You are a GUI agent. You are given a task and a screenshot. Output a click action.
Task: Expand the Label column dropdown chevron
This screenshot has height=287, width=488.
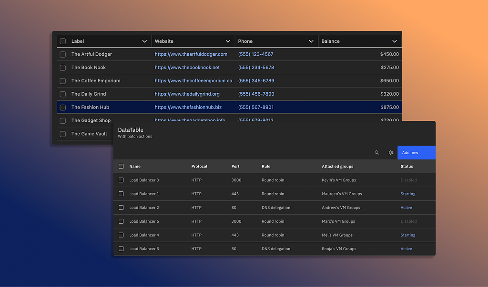(144, 41)
